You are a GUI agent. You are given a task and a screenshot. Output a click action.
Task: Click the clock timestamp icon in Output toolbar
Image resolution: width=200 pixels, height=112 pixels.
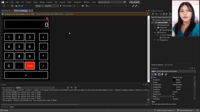pyautogui.click(x=76, y=88)
